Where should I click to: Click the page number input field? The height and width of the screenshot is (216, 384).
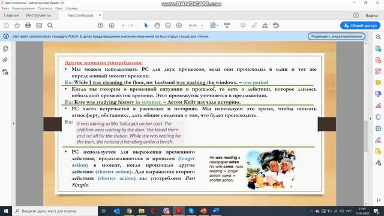pos(124,25)
